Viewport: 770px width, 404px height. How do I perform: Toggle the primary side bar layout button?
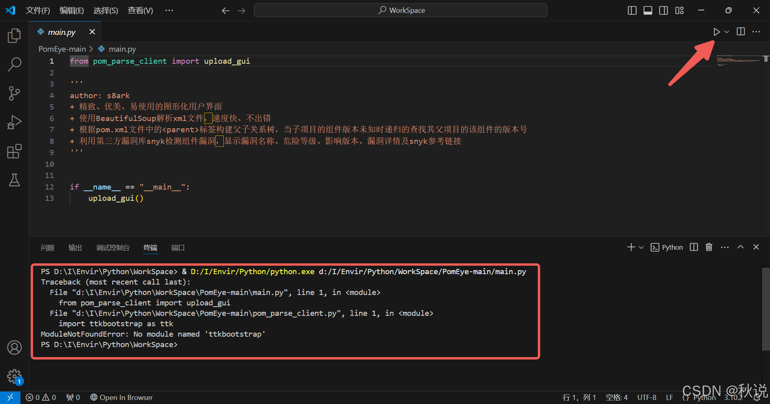pyautogui.click(x=632, y=11)
